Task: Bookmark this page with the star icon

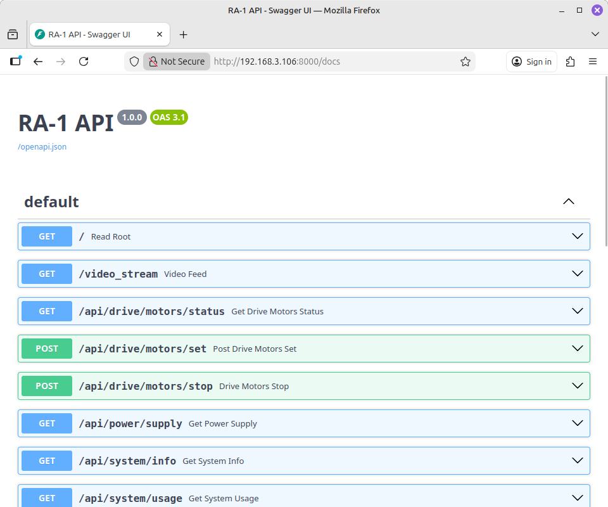Action: pyautogui.click(x=465, y=61)
